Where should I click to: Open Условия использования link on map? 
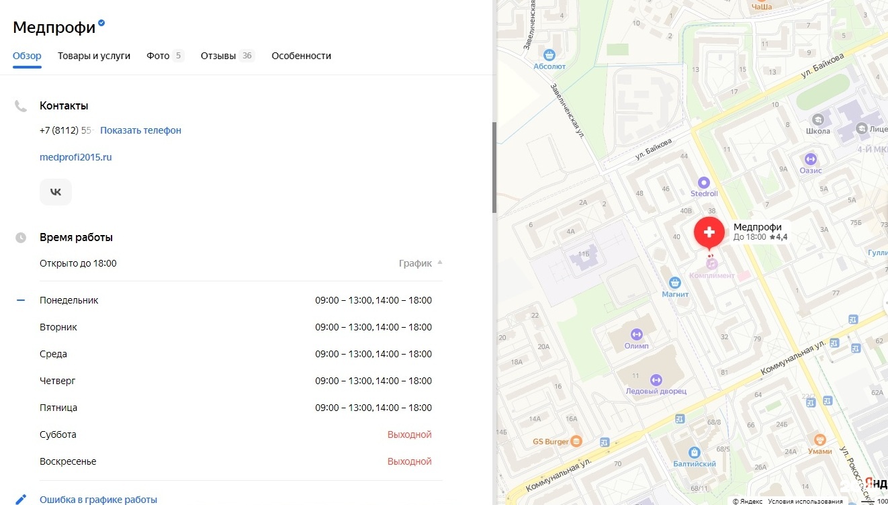[805, 501]
